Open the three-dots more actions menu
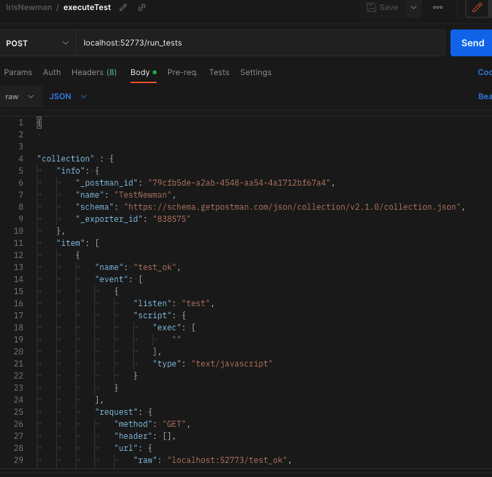The image size is (492, 477). point(438,8)
